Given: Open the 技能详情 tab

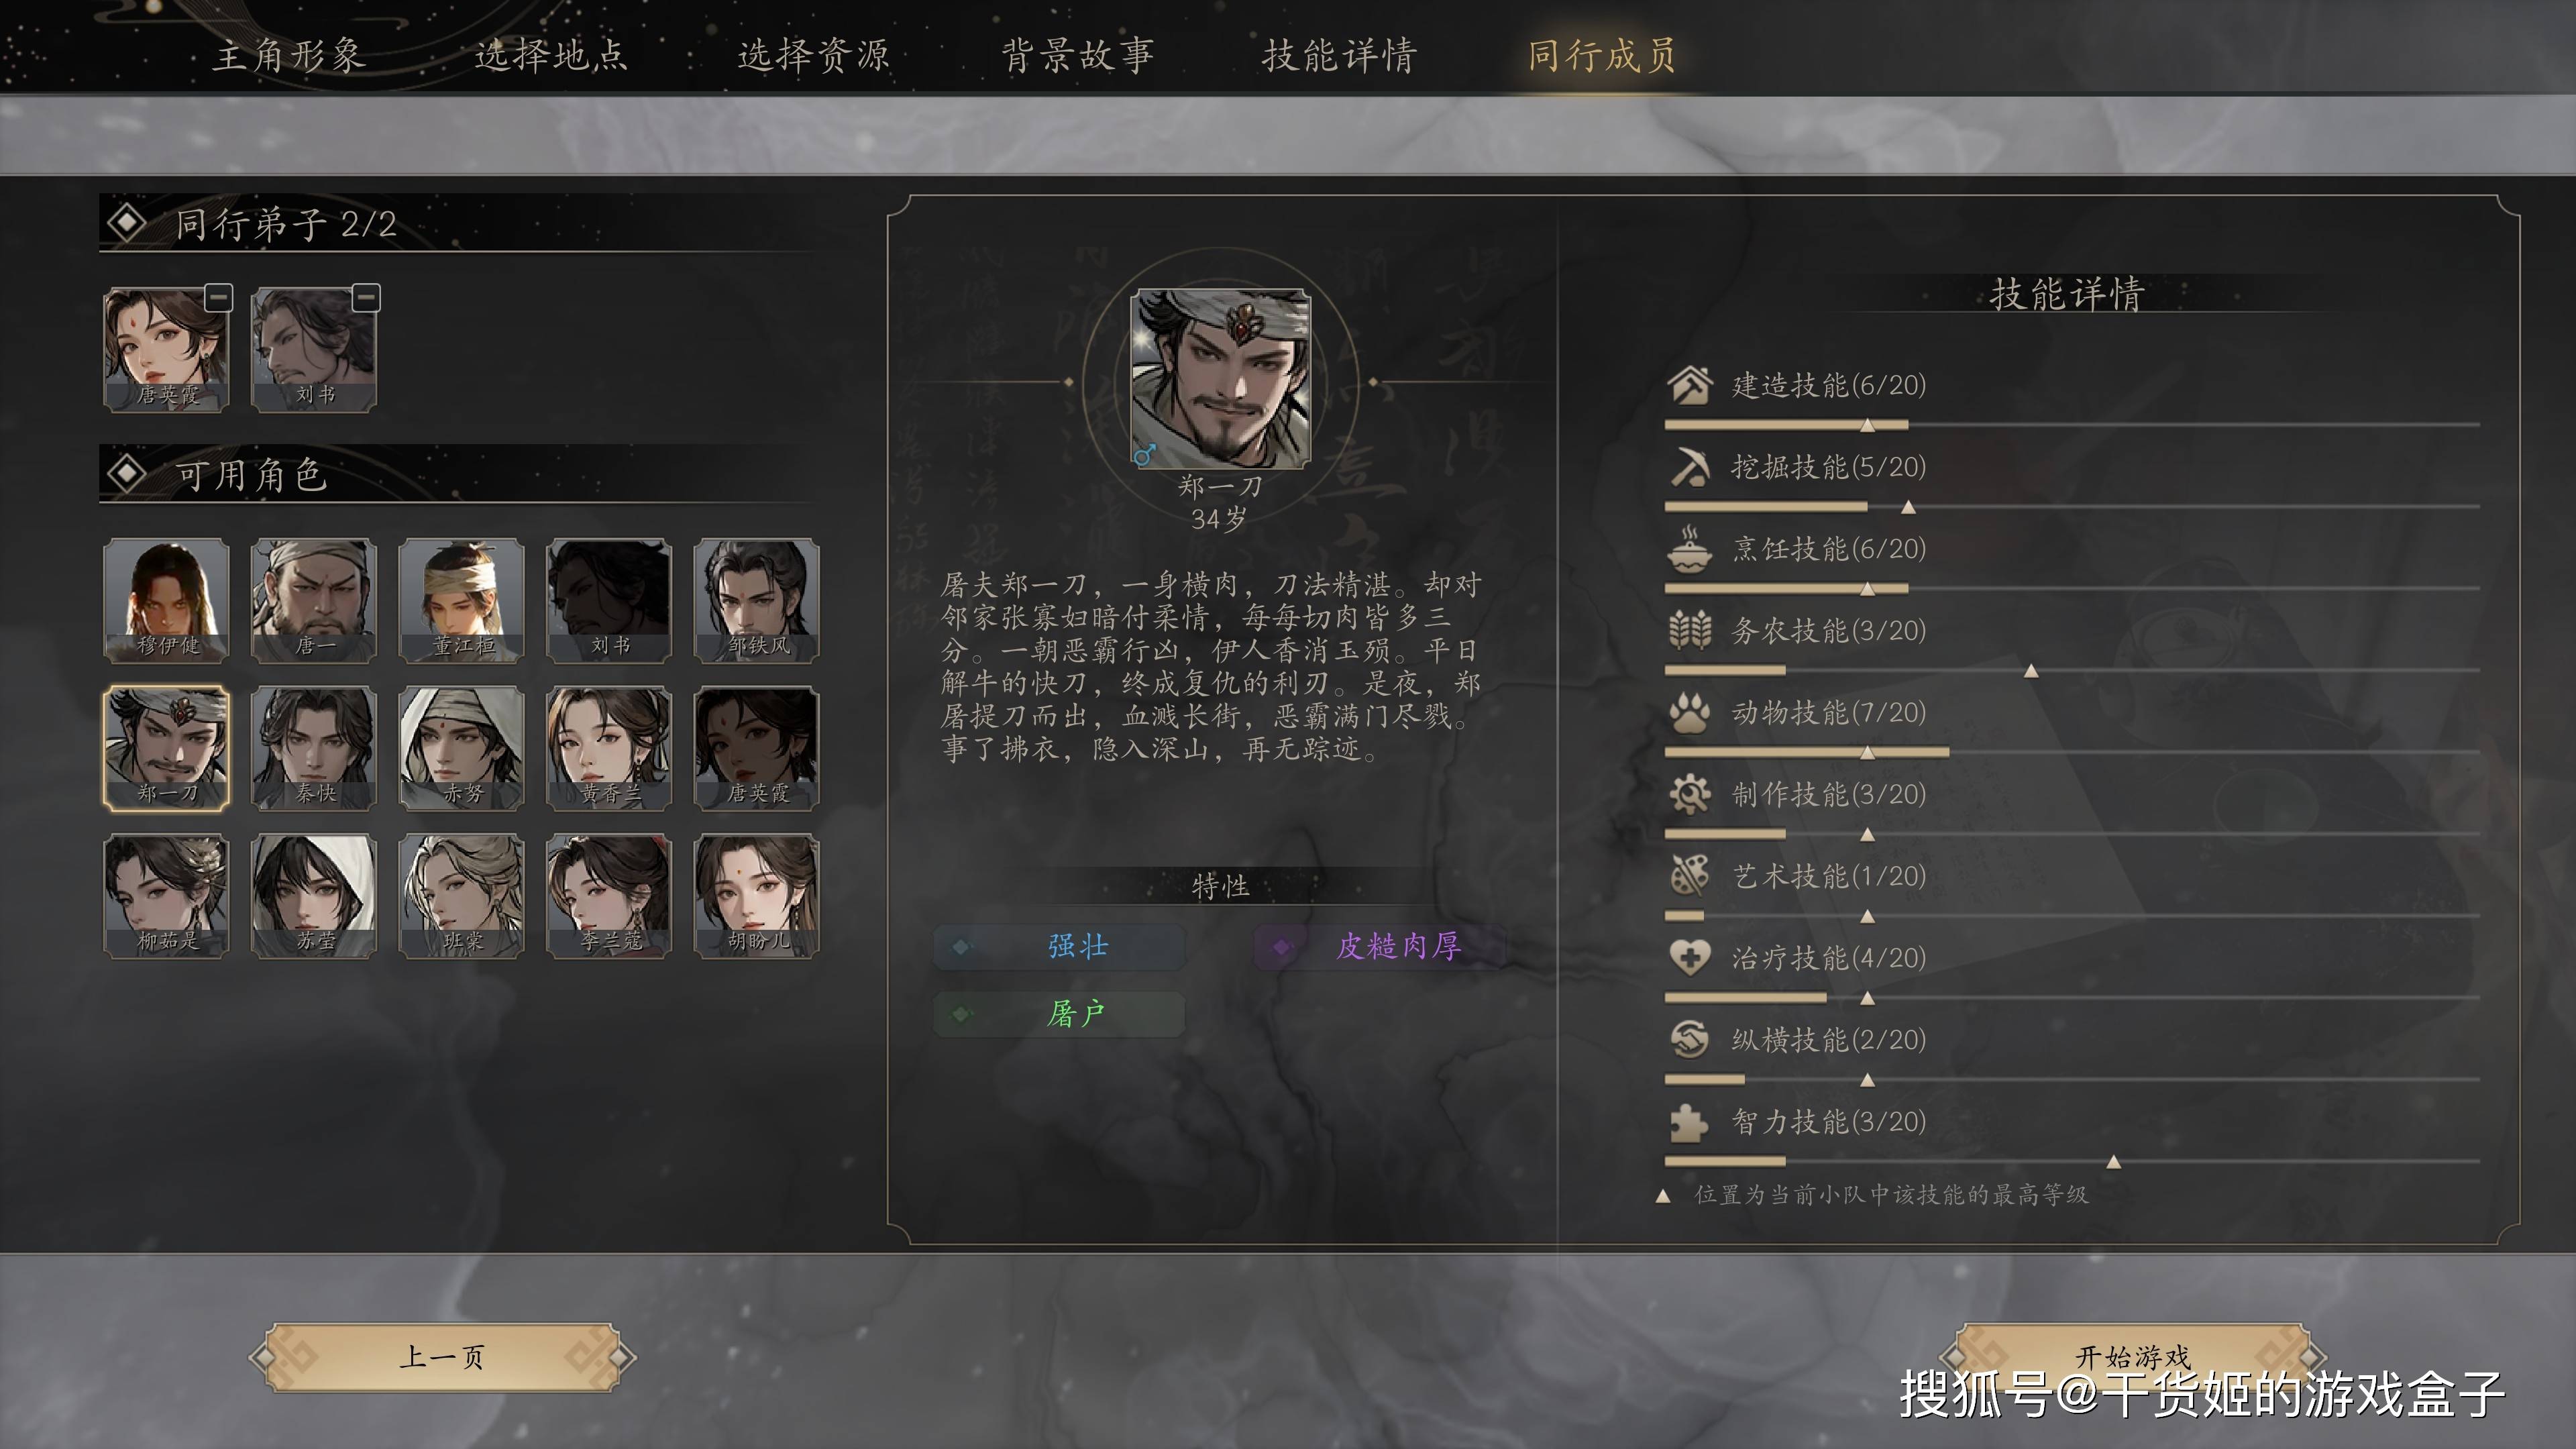Looking at the screenshot, I should click(x=1339, y=55).
